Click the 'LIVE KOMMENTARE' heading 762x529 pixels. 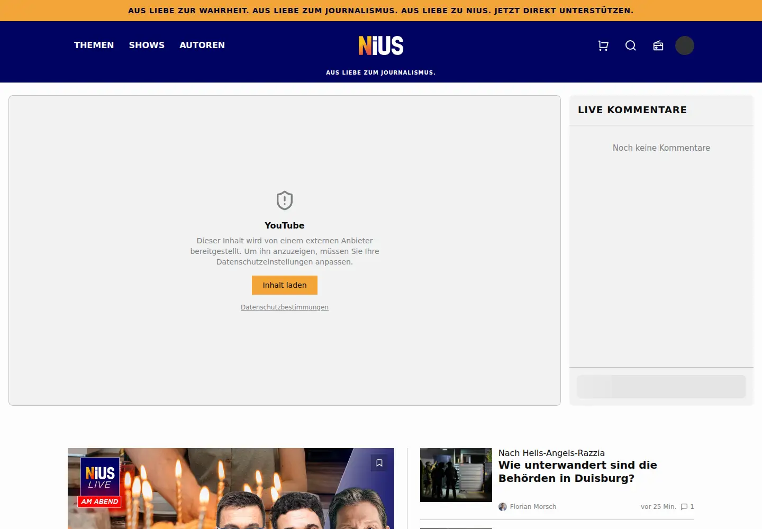pos(632,110)
